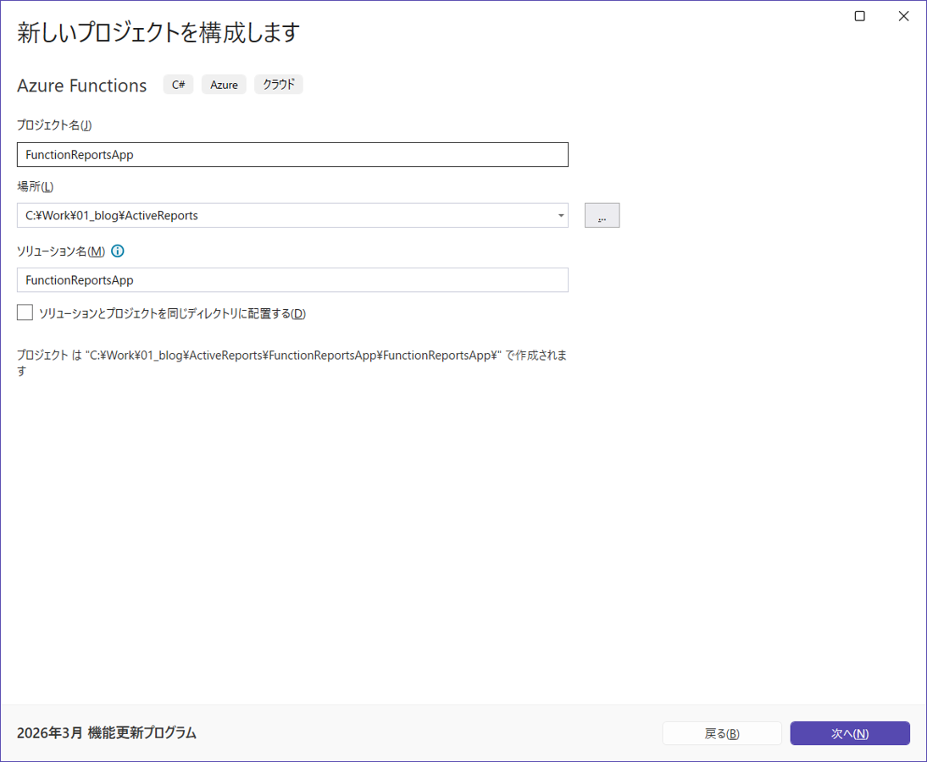Click the C# language tag
Screen dimensions: 927x762
[179, 85]
